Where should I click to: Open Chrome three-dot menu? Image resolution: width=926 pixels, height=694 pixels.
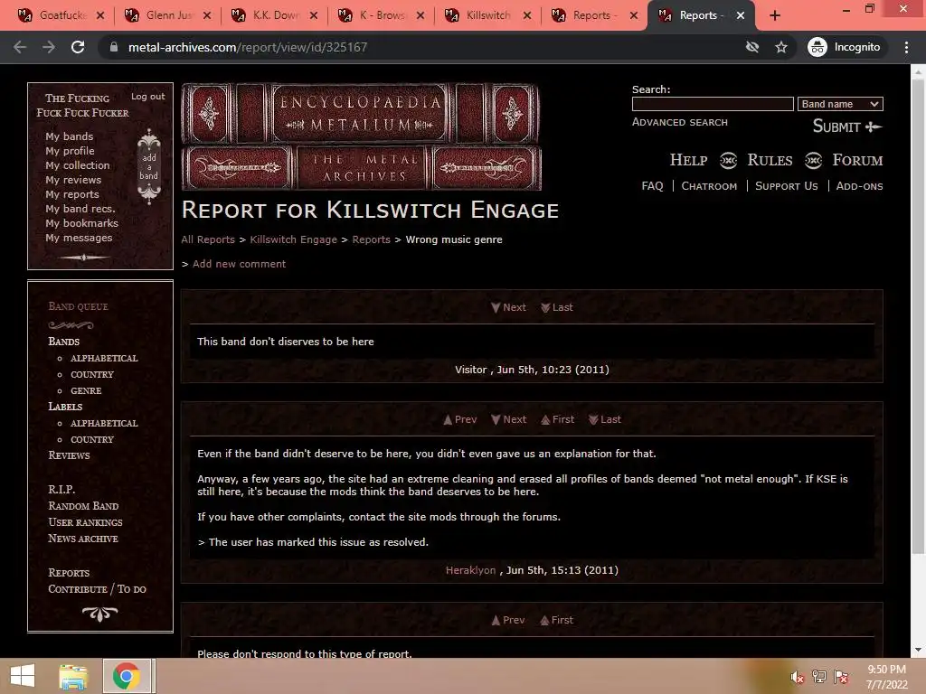coord(906,47)
